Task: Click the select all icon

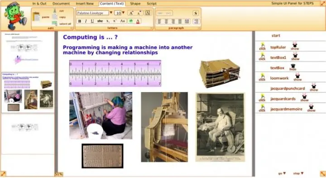Action: pyautogui.click(x=55, y=24)
